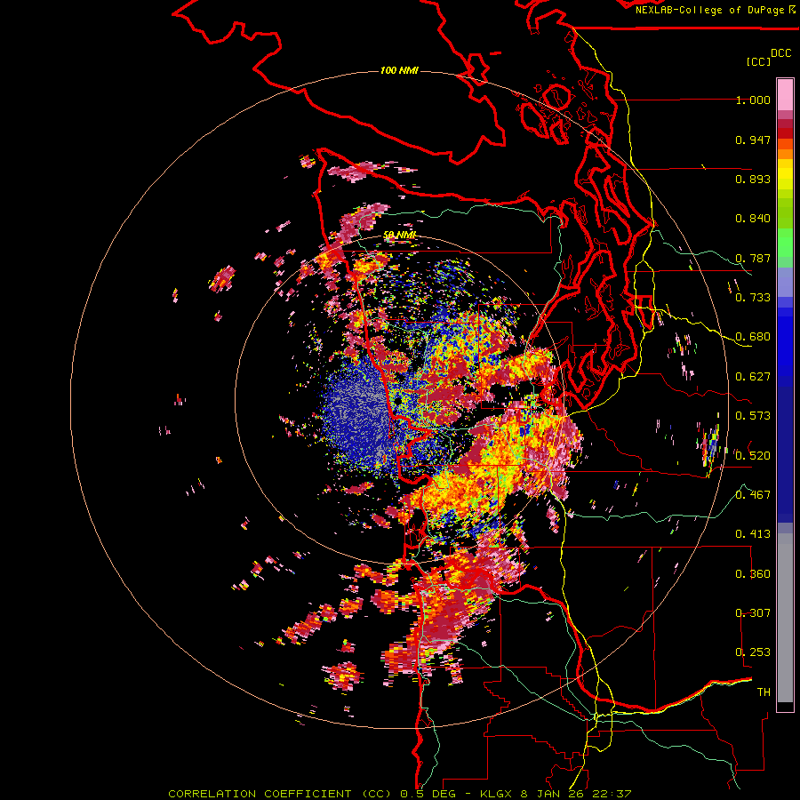Click the TH threshold label
Viewport: 800px width, 800px height.
pos(764,692)
